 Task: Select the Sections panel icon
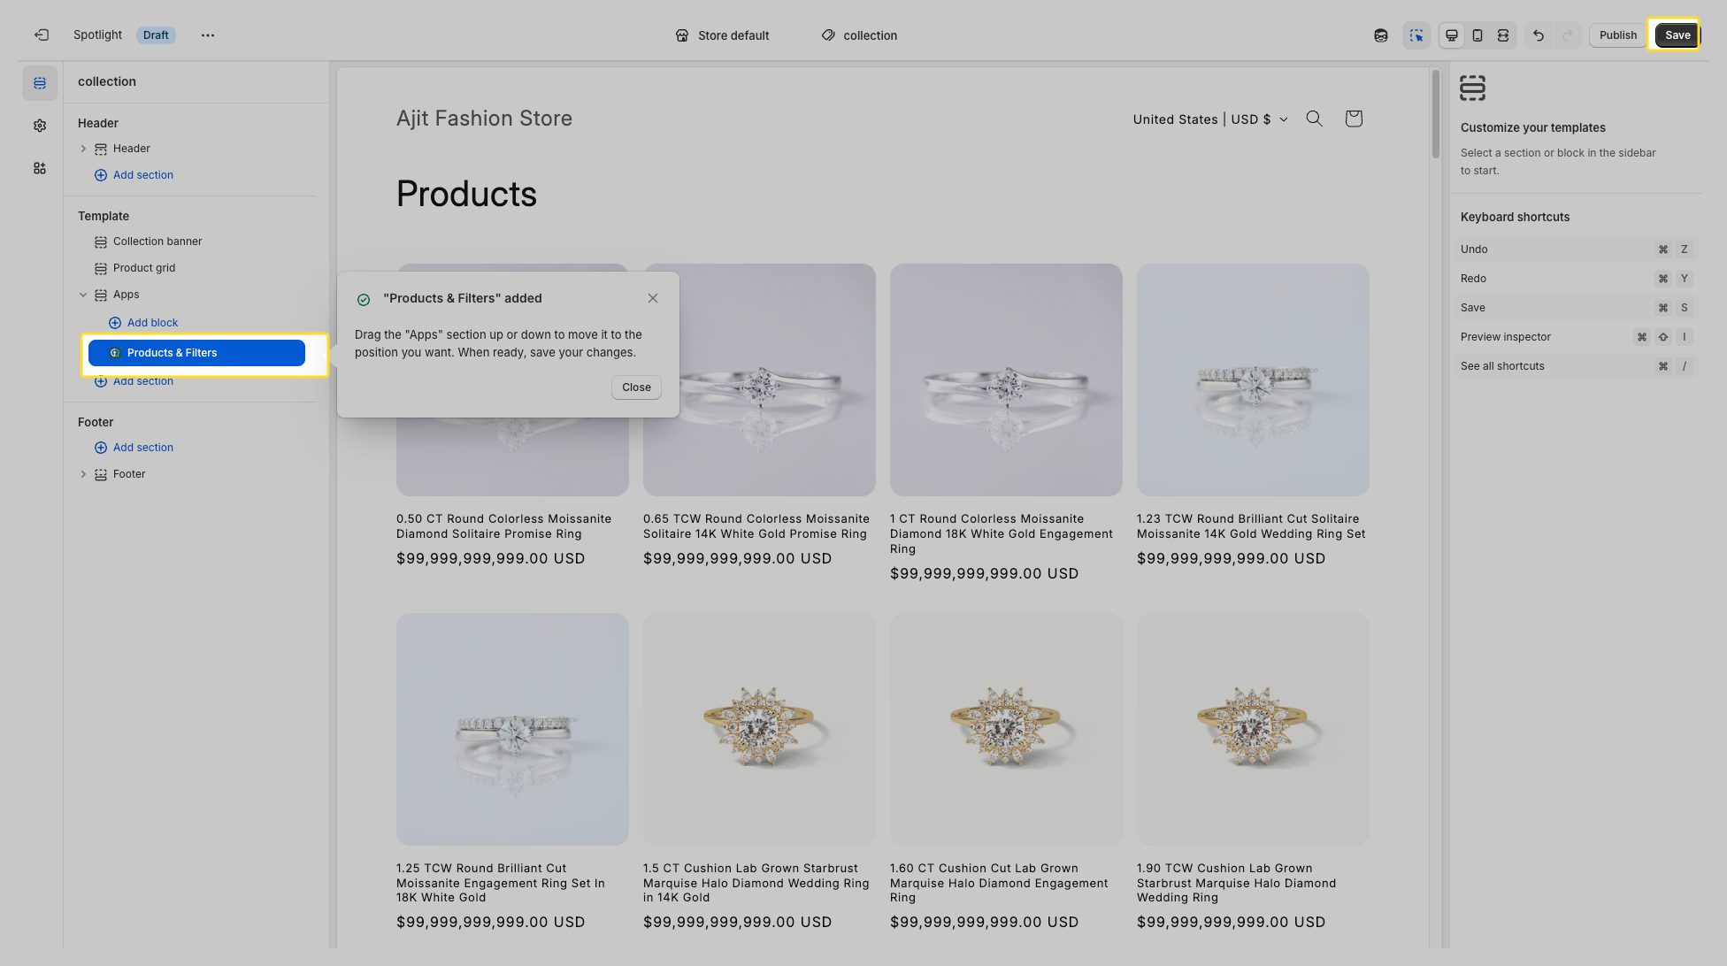39,82
